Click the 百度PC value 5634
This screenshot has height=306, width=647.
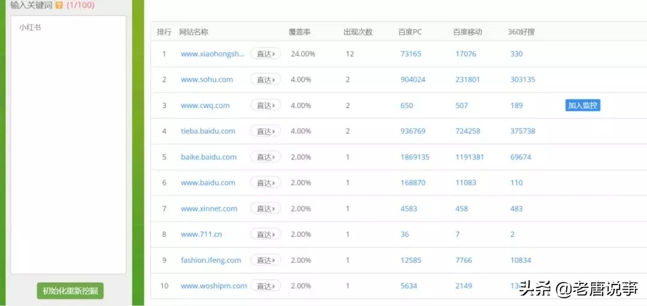(409, 286)
